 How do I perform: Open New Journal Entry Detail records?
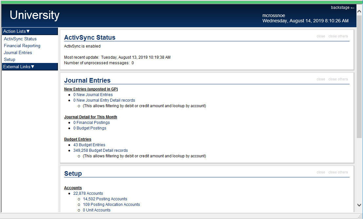(x=104, y=100)
